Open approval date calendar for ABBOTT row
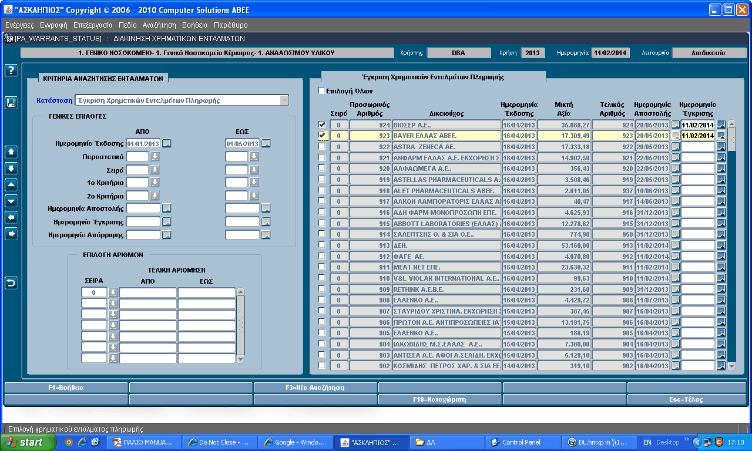752x451 pixels. pos(721,223)
